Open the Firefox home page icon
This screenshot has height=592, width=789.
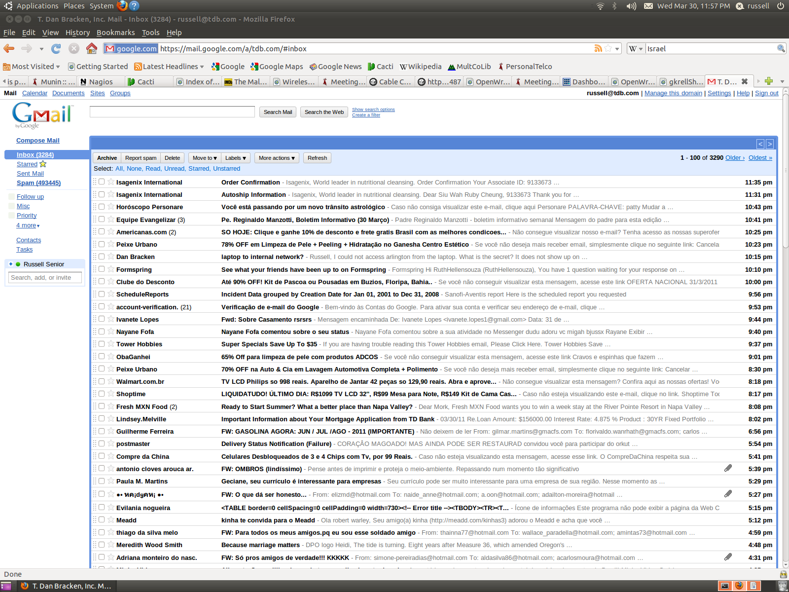tap(92, 48)
